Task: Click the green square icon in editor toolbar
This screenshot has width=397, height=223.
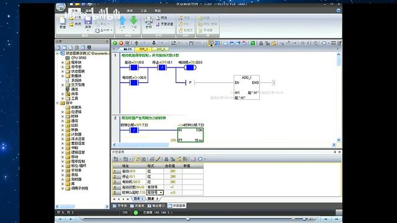Action: pos(252,43)
